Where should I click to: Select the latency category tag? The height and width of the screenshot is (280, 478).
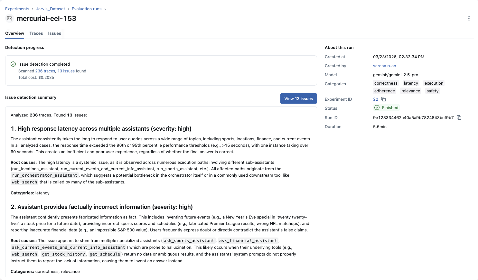[x=411, y=83]
